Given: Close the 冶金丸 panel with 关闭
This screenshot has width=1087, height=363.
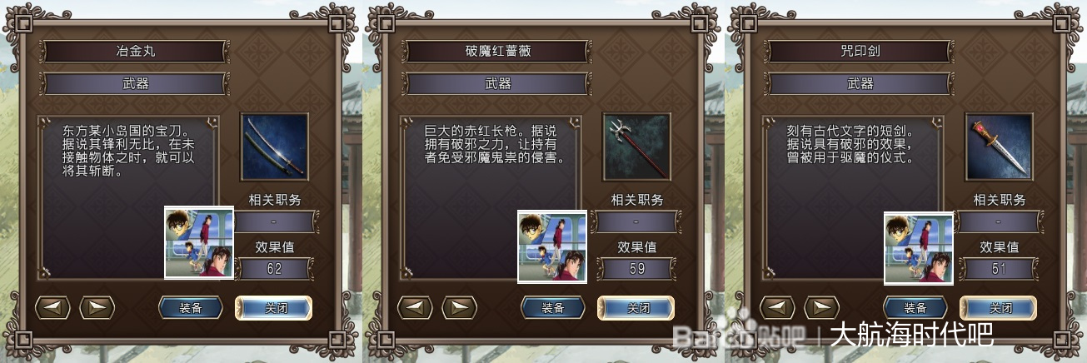Looking at the screenshot, I should point(274,307).
